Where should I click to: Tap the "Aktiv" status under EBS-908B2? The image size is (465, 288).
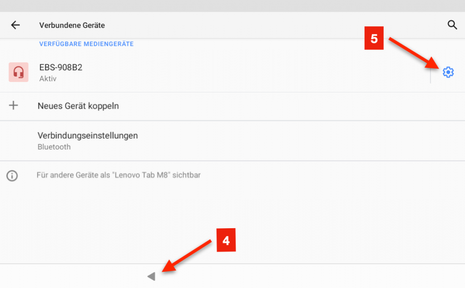48,79
